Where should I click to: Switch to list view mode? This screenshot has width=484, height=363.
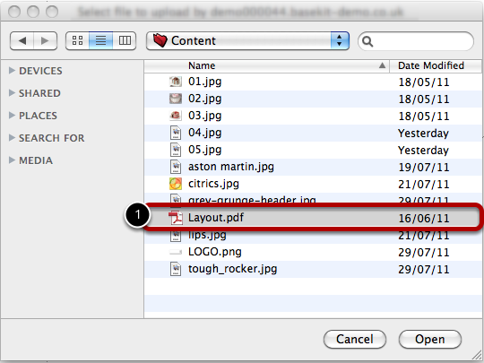(100, 40)
